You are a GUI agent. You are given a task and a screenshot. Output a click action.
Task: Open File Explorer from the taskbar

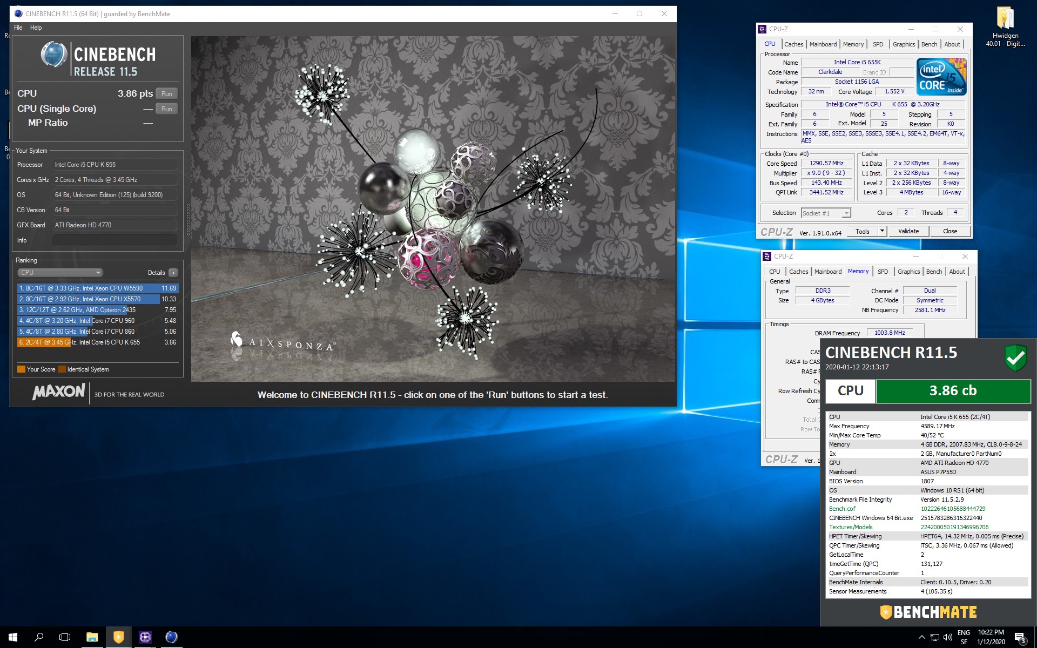(x=92, y=637)
